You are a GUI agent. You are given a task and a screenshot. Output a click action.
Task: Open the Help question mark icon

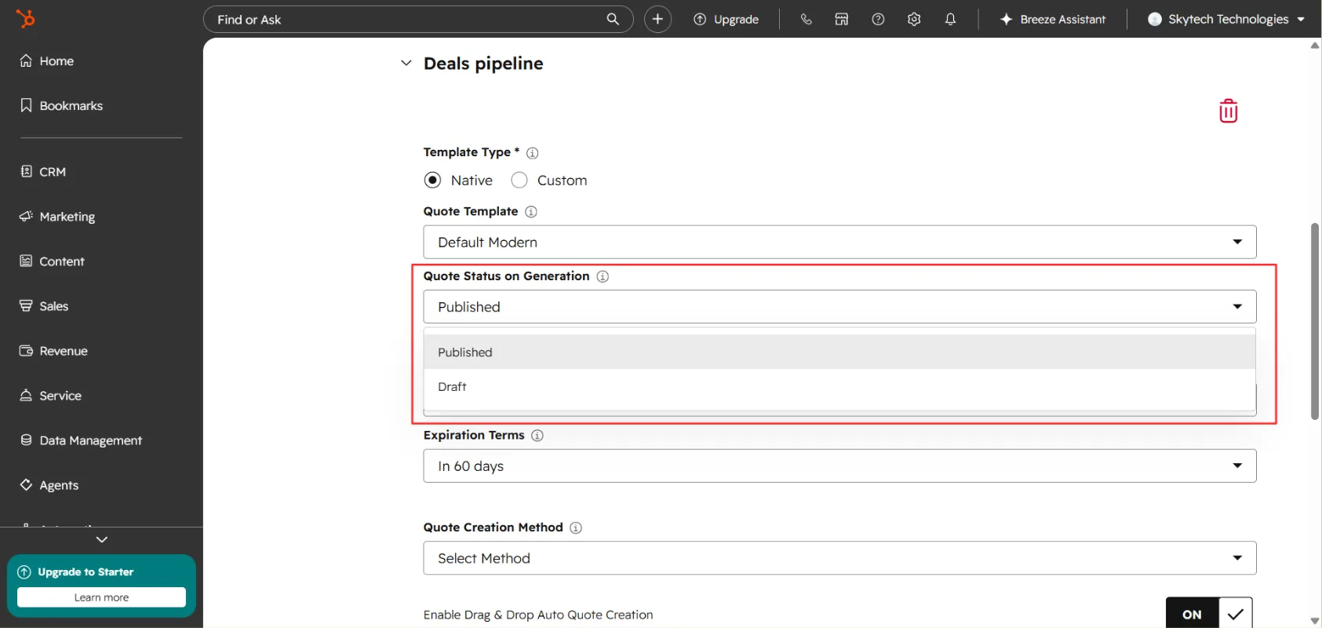[x=878, y=19]
